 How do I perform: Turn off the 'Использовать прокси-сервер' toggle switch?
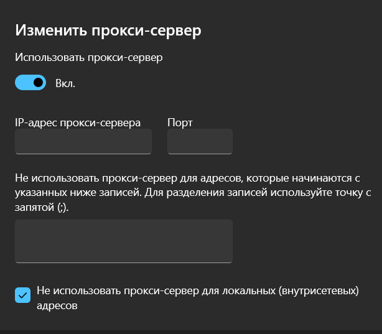pos(30,83)
